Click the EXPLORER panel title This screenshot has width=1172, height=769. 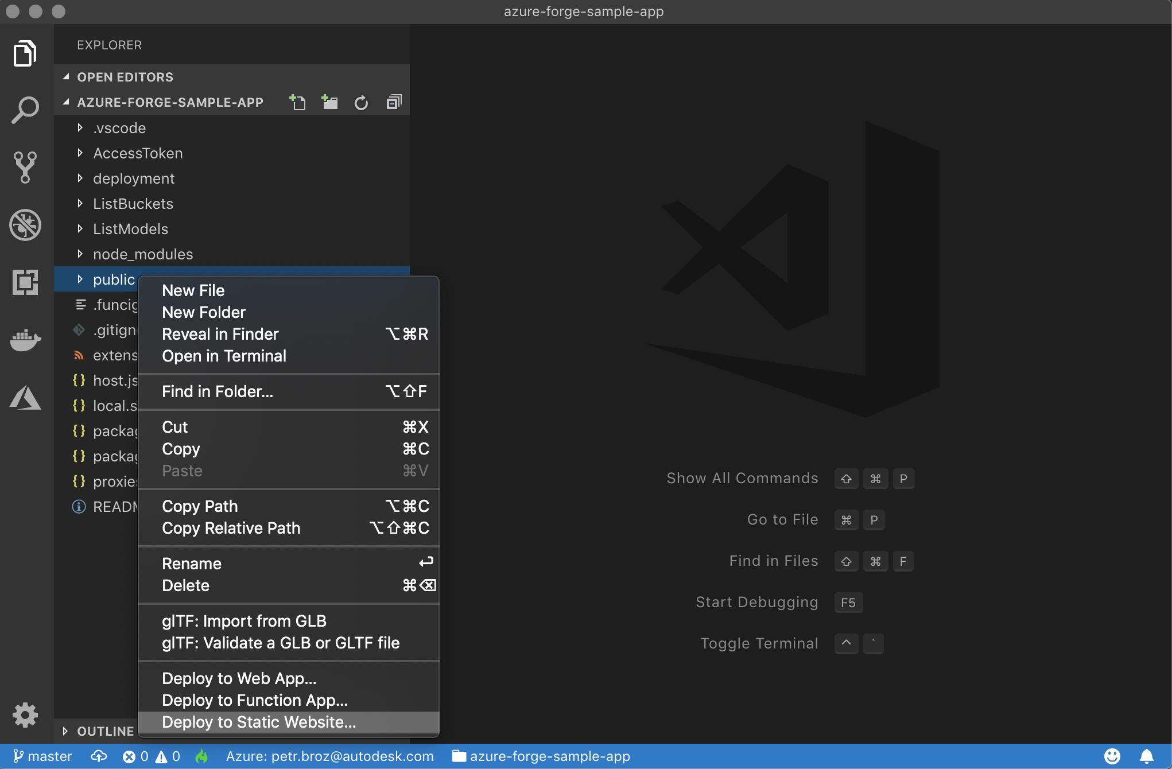(109, 45)
